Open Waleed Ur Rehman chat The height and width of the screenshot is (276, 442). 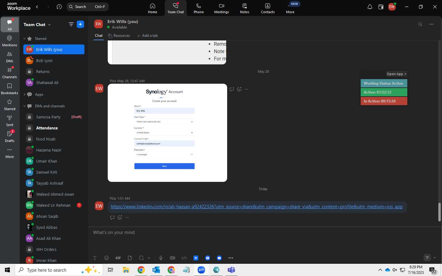pyautogui.click(x=54, y=205)
